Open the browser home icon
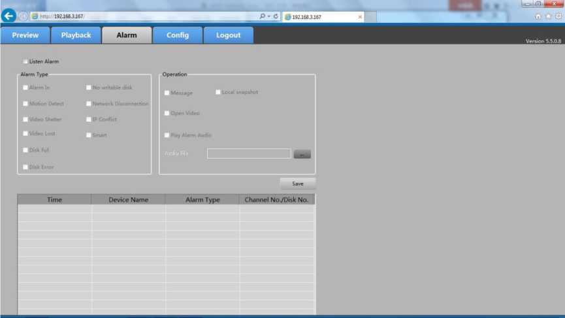 click(538, 16)
